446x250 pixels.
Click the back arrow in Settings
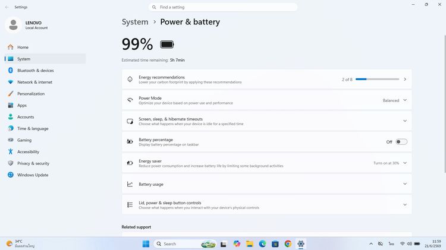(7, 7)
